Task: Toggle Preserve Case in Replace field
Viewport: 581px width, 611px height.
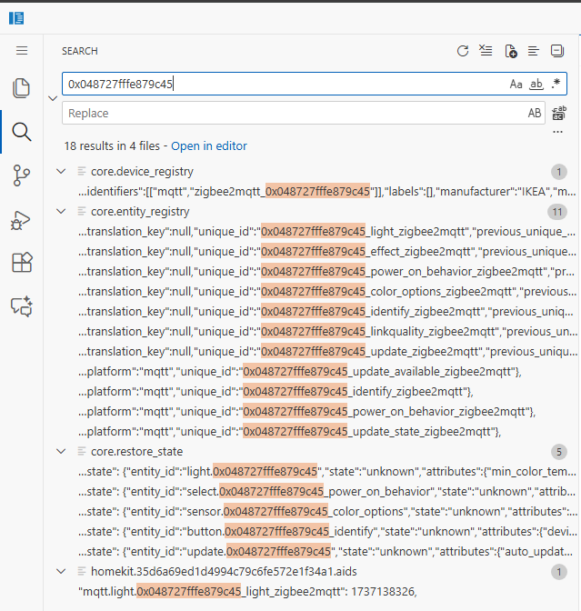Action: [x=535, y=114]
